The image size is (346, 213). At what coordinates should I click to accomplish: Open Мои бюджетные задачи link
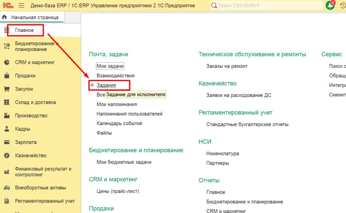point(124,162)
